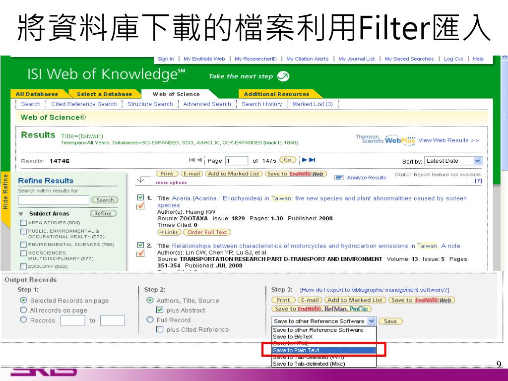
Task: Click the page number input field
Action: tap(237, 161)
